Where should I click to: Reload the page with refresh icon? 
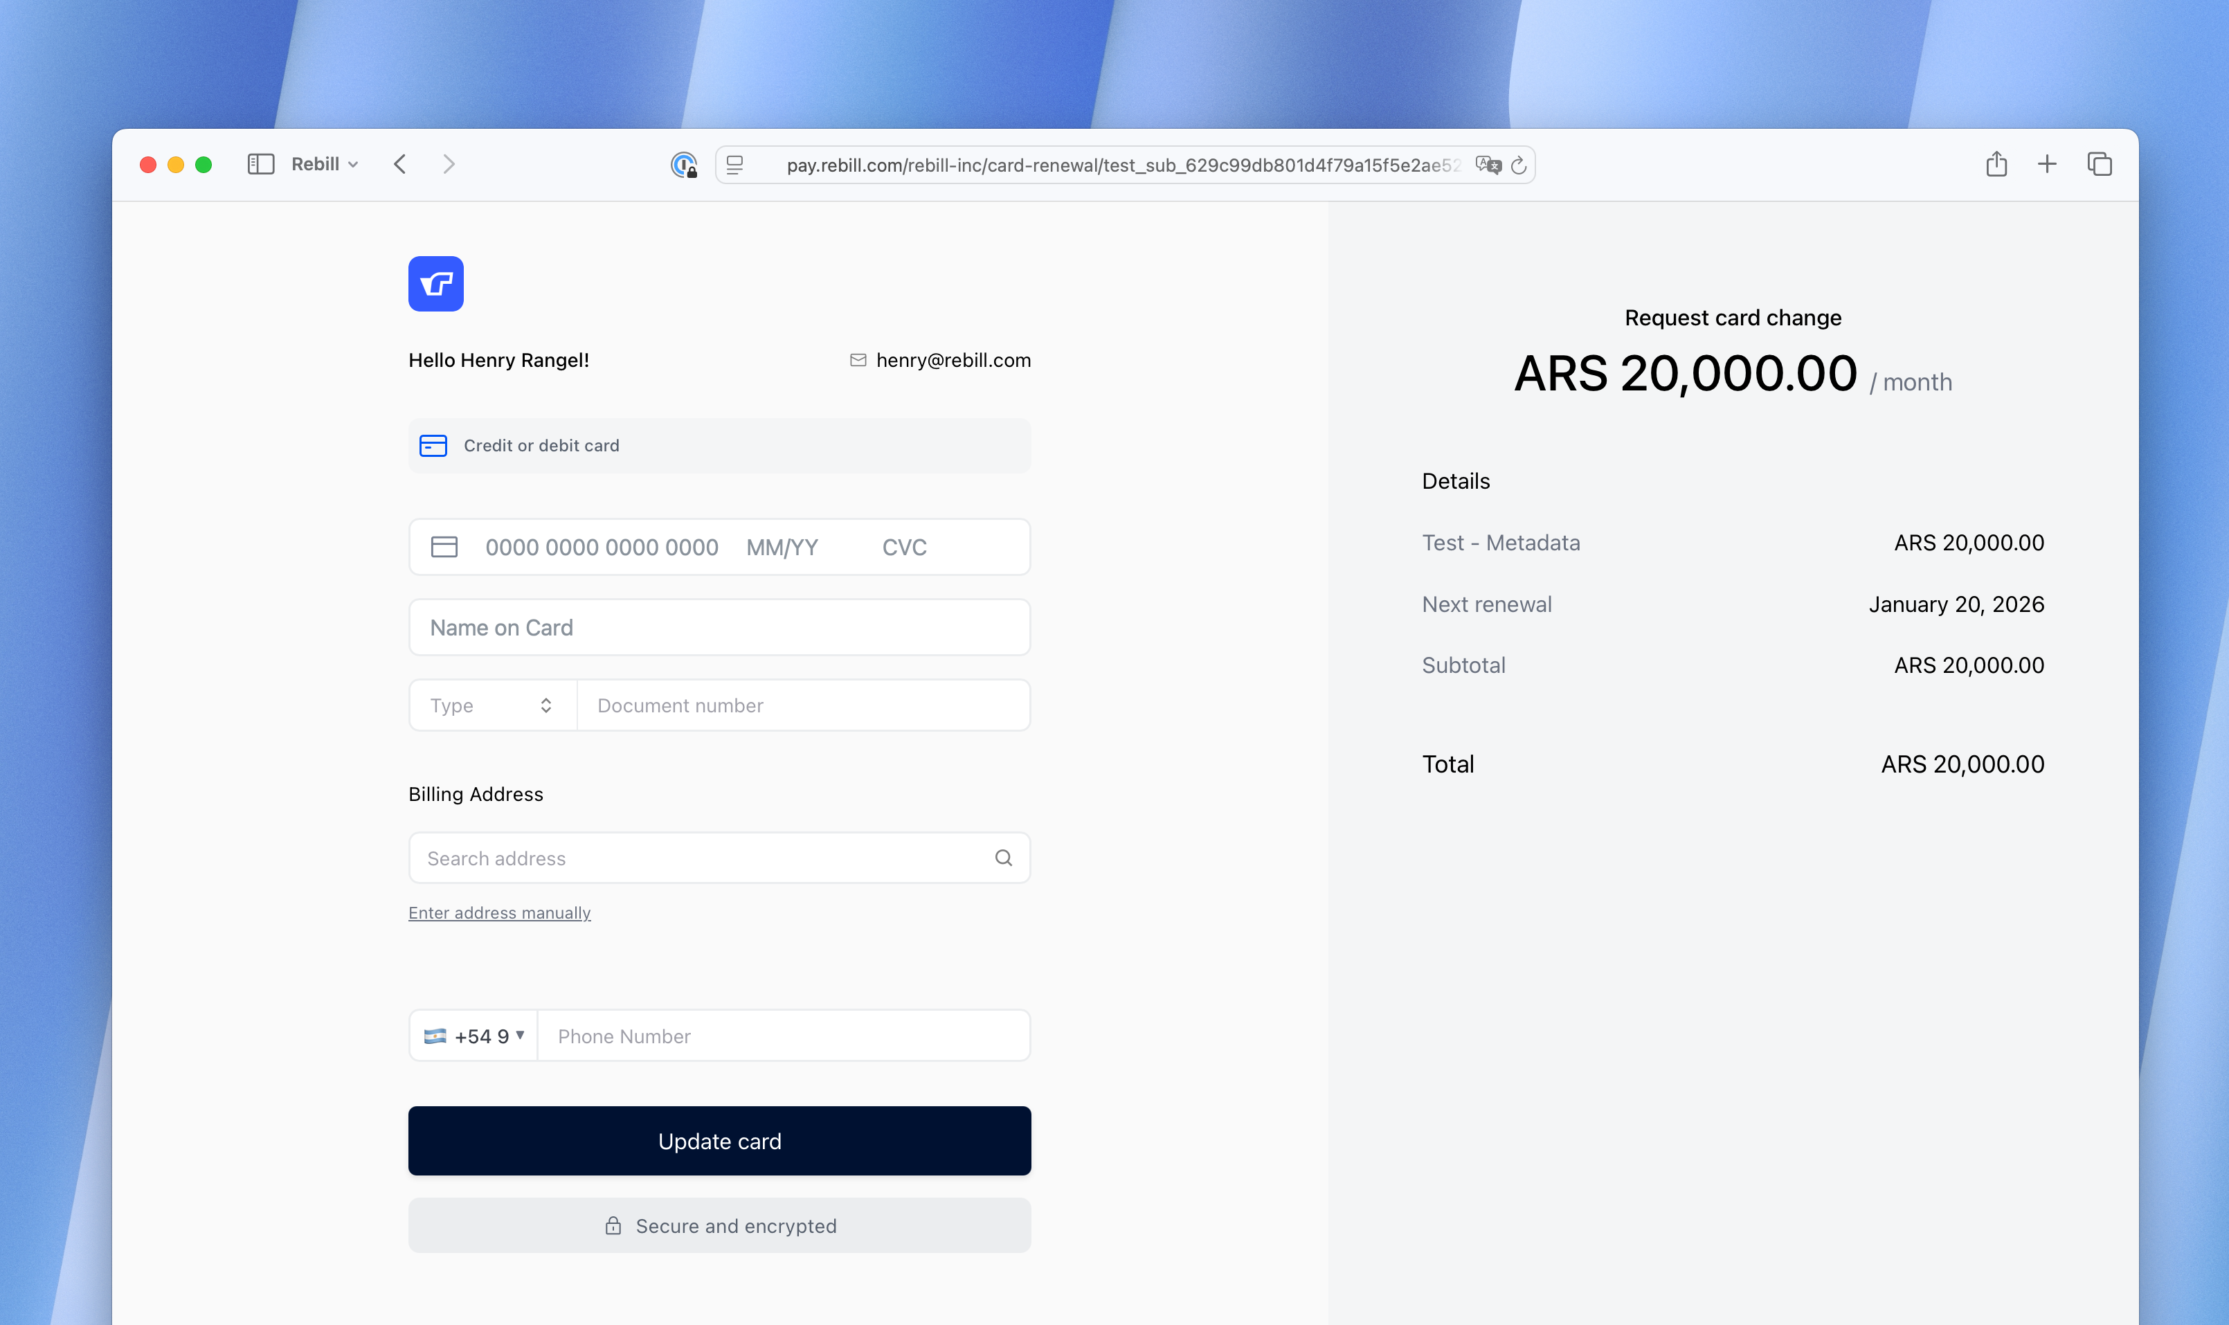coord(1519,165)
